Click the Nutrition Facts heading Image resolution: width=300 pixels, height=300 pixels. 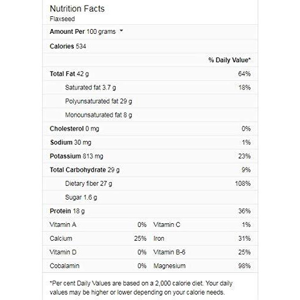point(77,8)
